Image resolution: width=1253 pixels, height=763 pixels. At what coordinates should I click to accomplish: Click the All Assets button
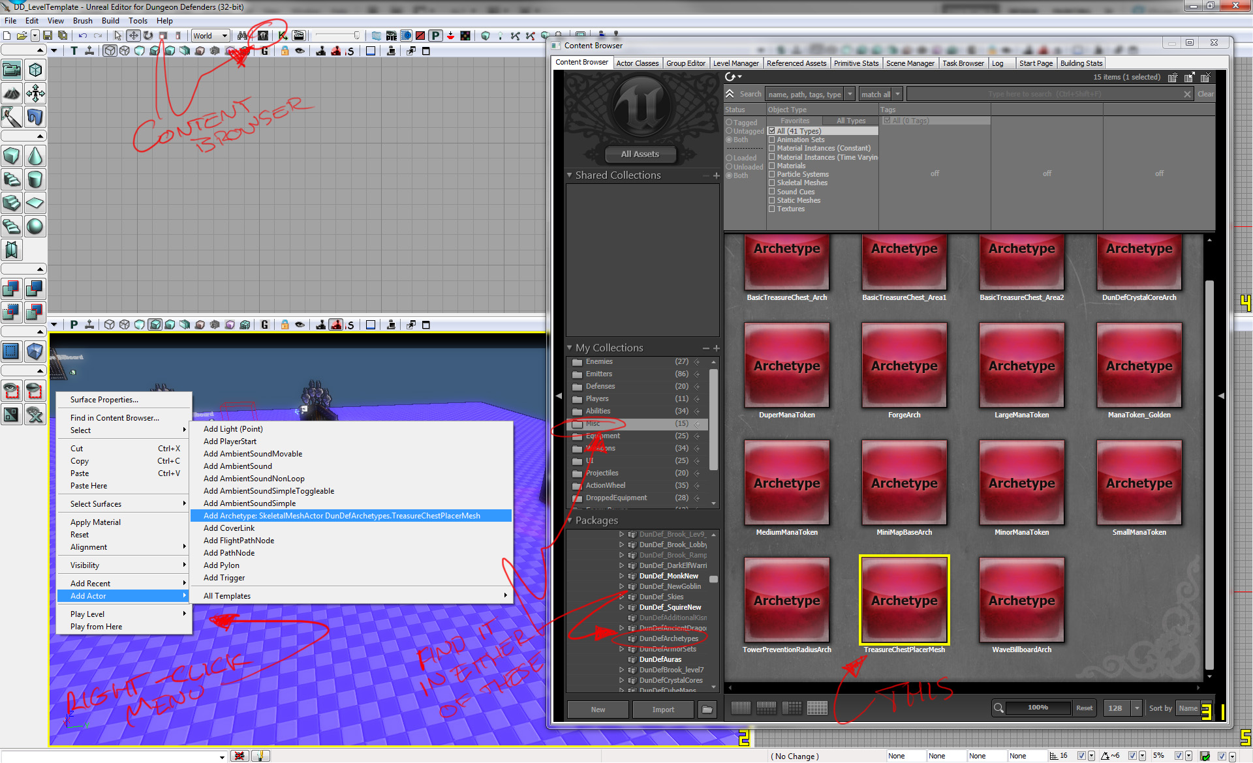640,154
